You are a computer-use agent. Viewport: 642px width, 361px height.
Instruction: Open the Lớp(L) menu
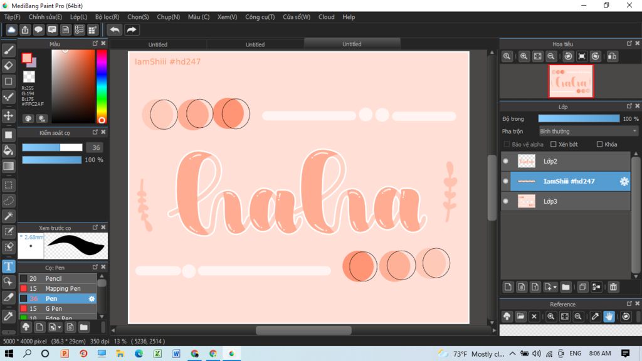point(78,17)
